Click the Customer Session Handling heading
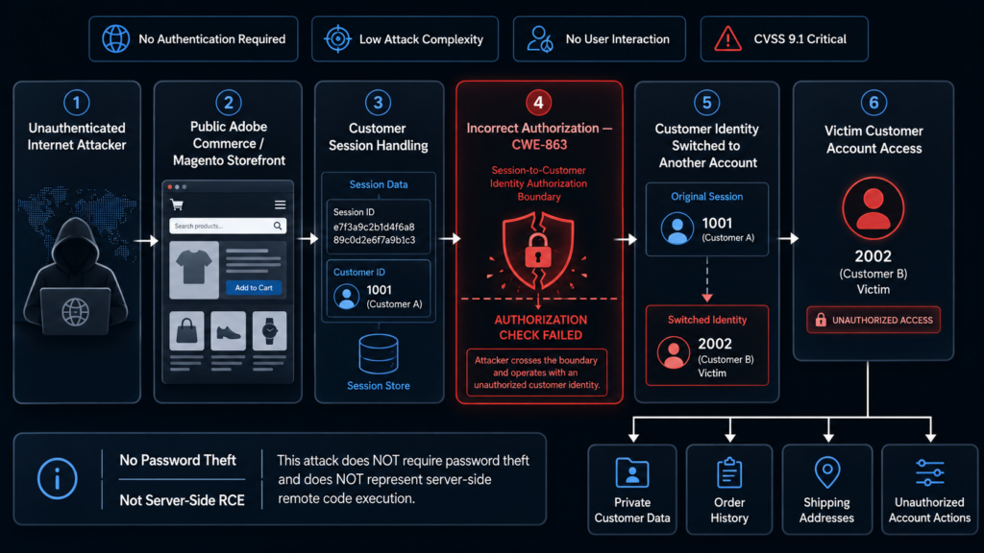 coord(378,136)
